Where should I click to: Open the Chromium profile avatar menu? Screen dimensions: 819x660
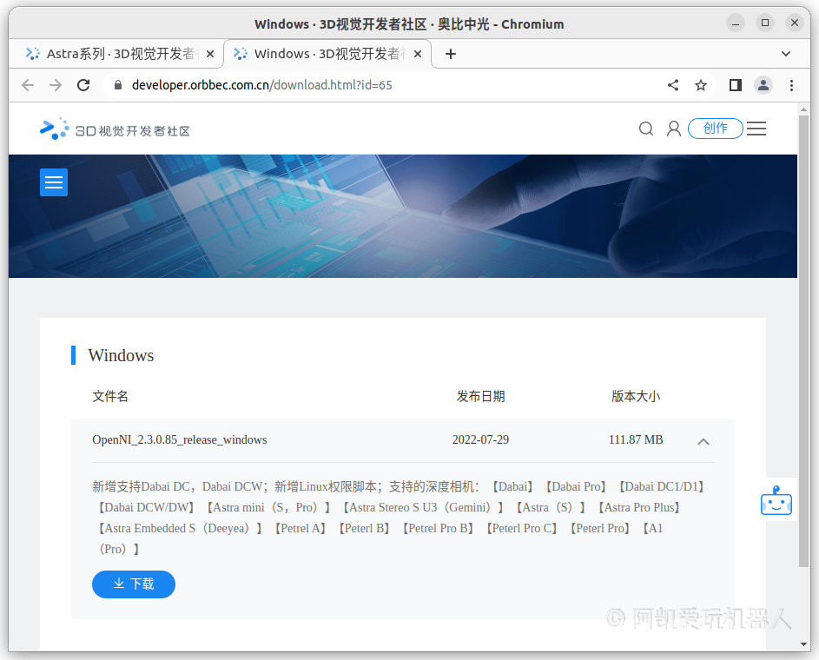pyautogui.click(x=763, y=85)
